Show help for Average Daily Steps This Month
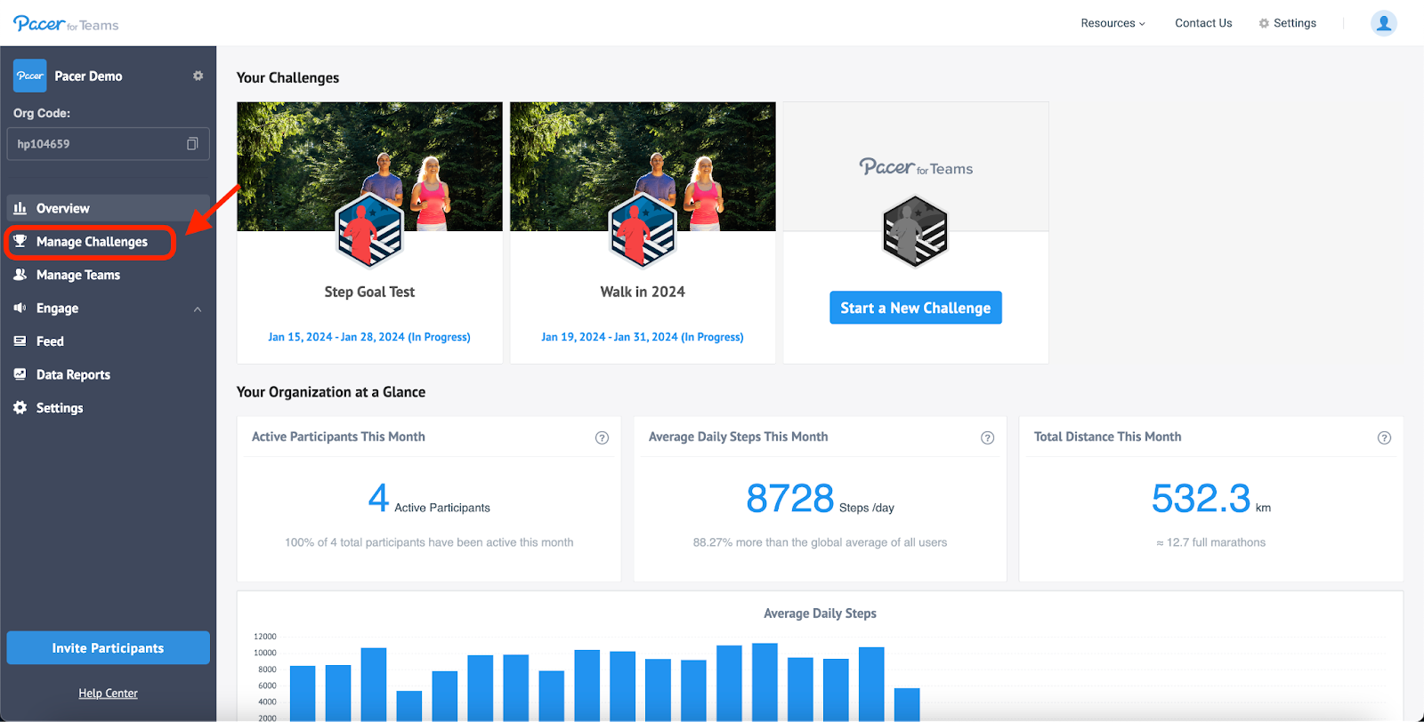Image resolution: width=1424 pixels, height=722 pixels. click(987, 437)
